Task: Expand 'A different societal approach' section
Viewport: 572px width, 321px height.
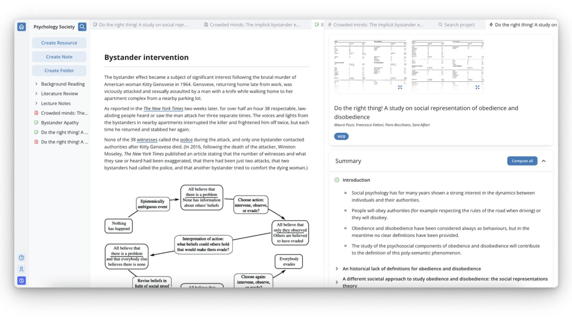Action: pyautogui.click(x=337, y=282)
